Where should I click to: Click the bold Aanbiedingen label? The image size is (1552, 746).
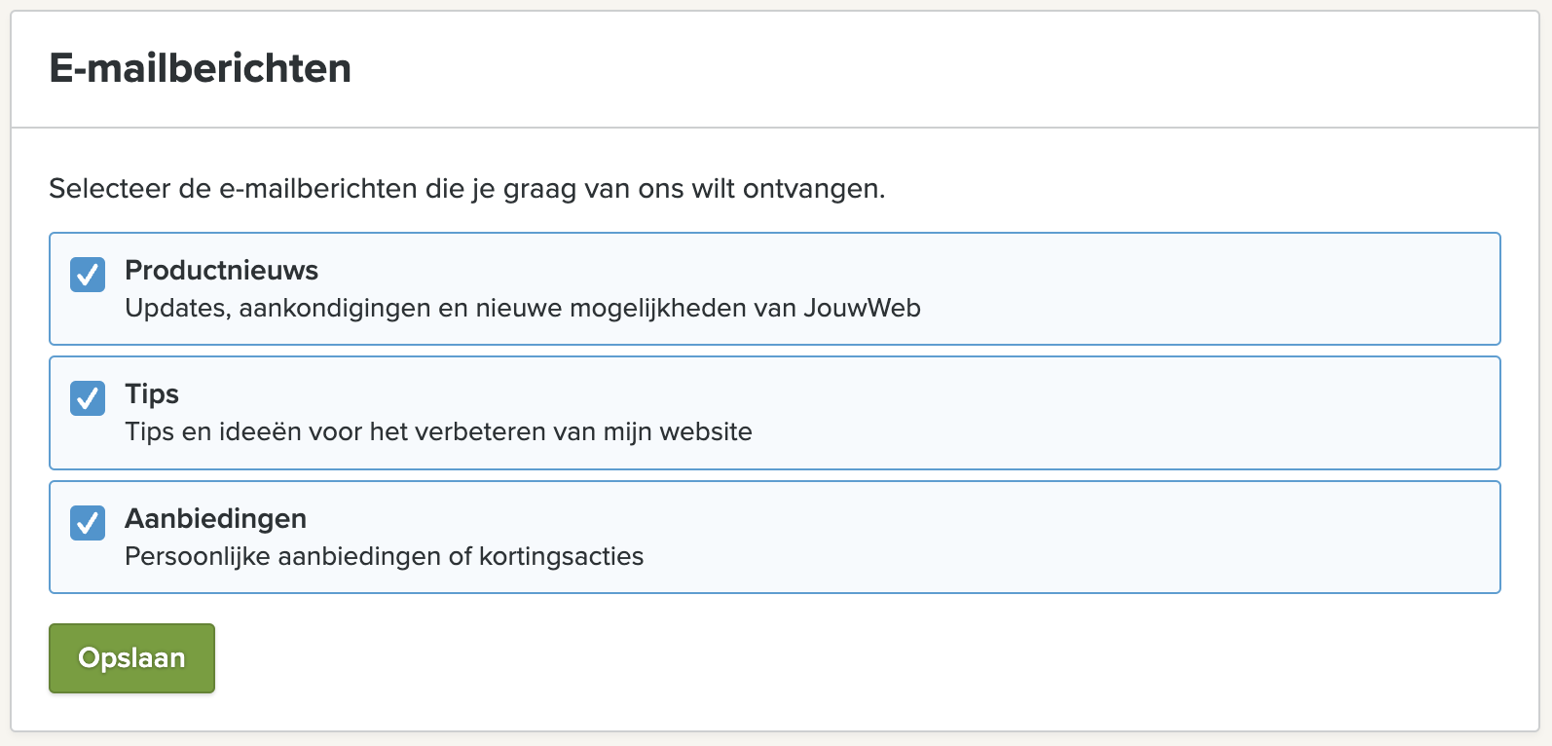[x=215, y=518]
